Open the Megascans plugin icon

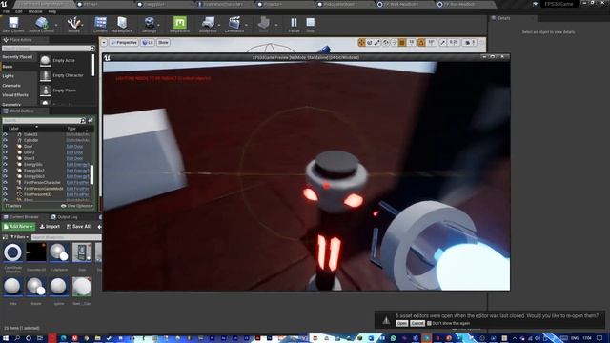[179, 25]
